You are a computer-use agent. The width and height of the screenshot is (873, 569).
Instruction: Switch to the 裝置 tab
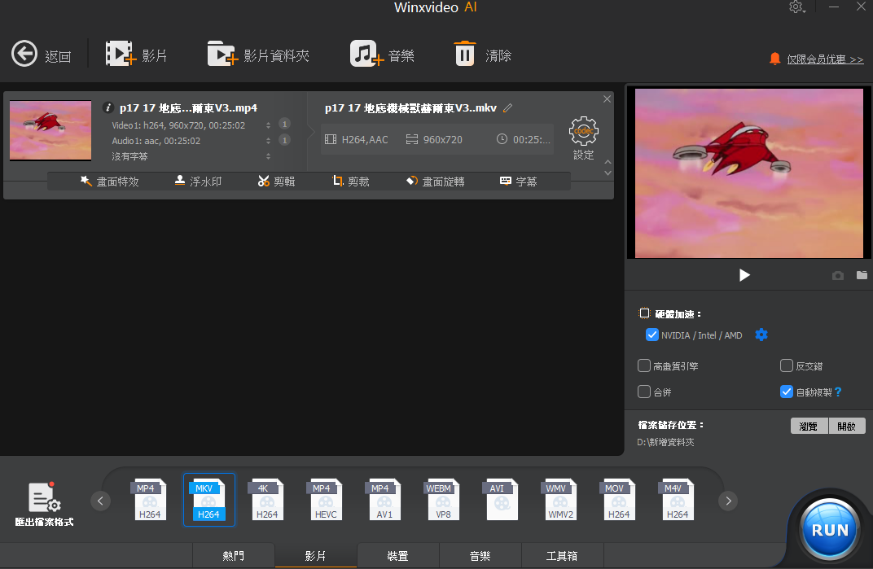click(x=397, y=556)
